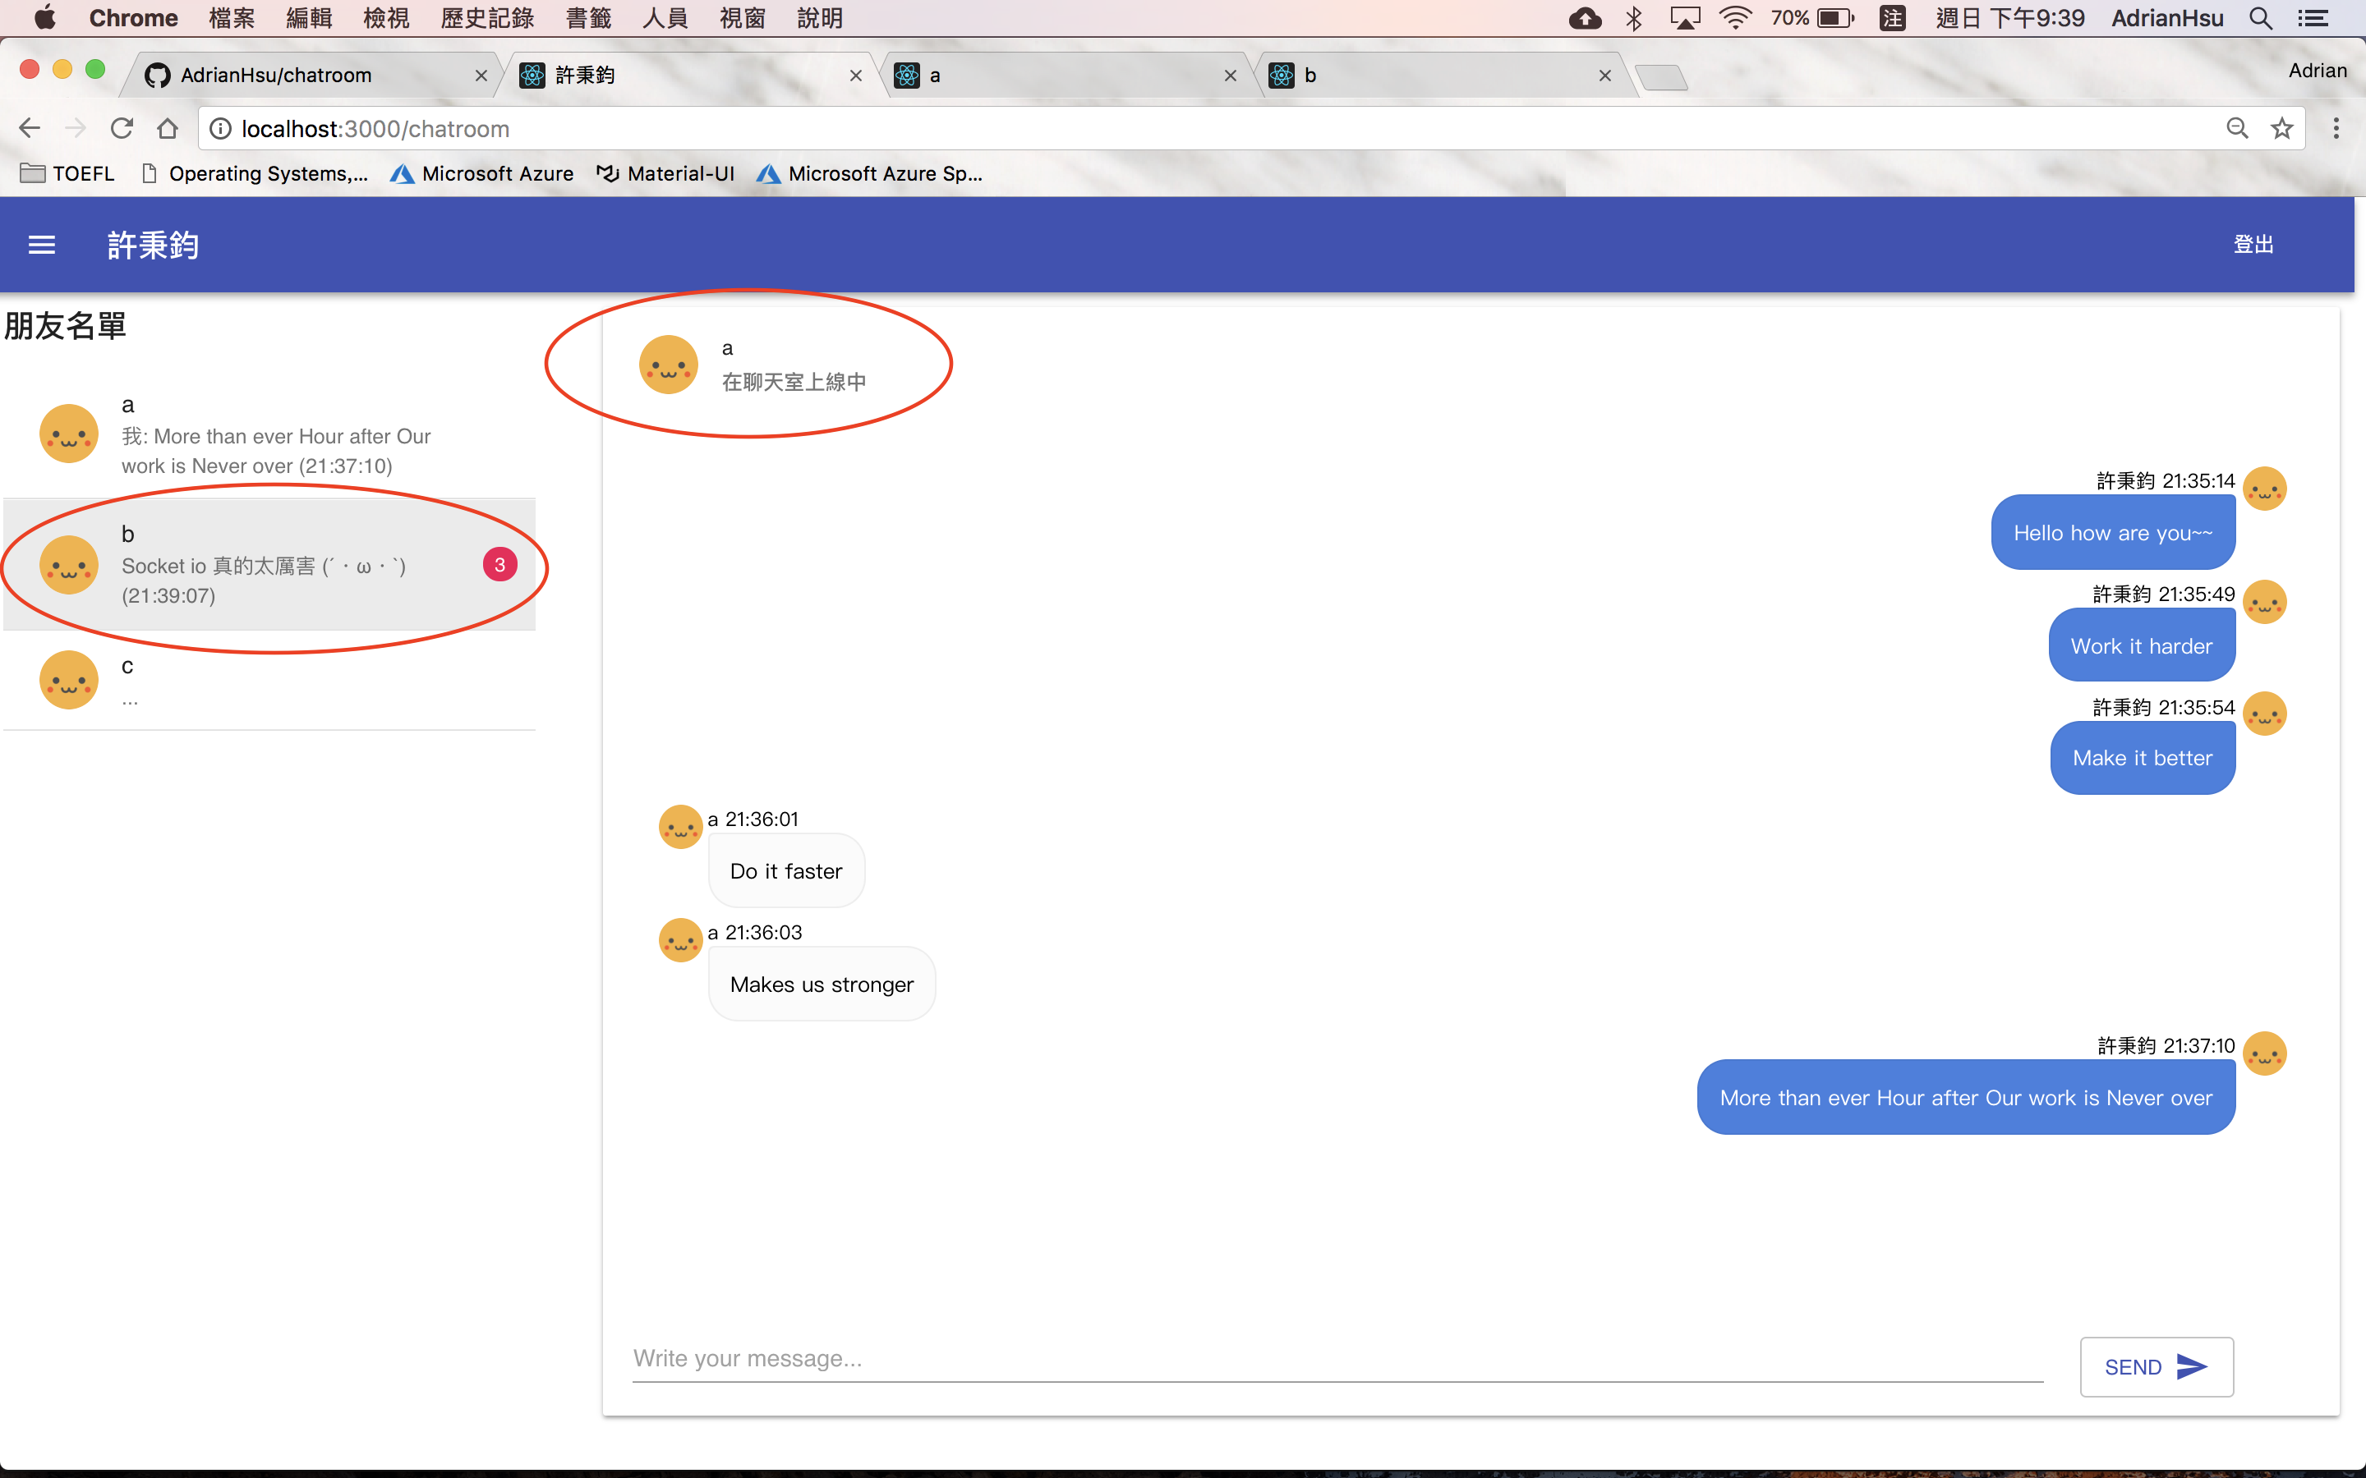Go to browser home page icon
The image size is (2366, 1478).
168,129
